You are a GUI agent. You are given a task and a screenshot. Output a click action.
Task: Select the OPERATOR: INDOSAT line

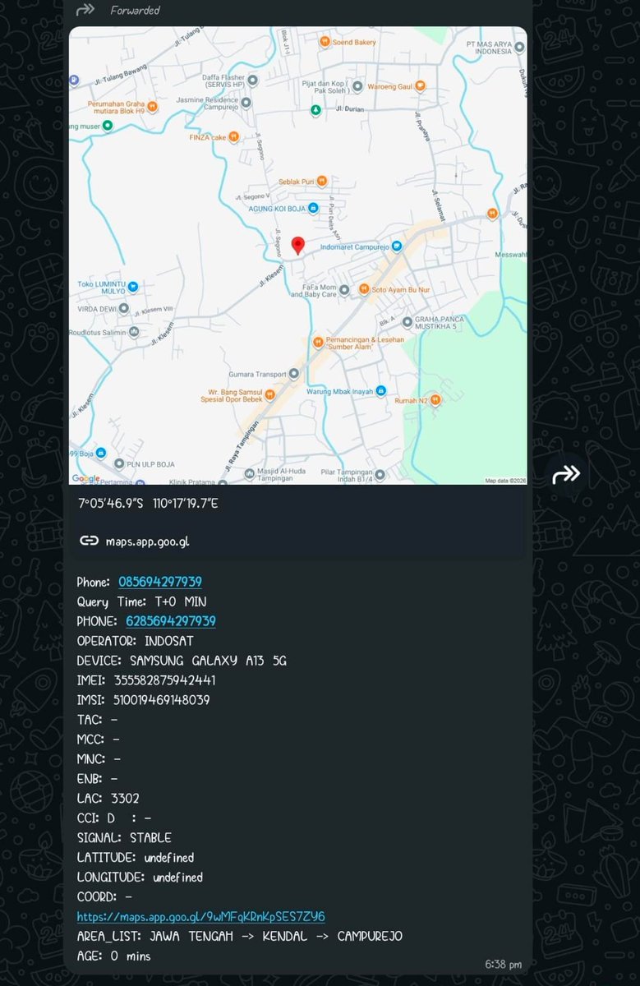pyautogui.click(x=136, y=641)
